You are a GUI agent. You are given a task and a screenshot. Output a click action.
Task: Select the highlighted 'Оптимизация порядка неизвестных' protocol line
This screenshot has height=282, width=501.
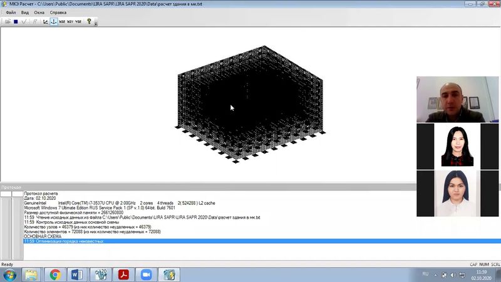[63, 241]
